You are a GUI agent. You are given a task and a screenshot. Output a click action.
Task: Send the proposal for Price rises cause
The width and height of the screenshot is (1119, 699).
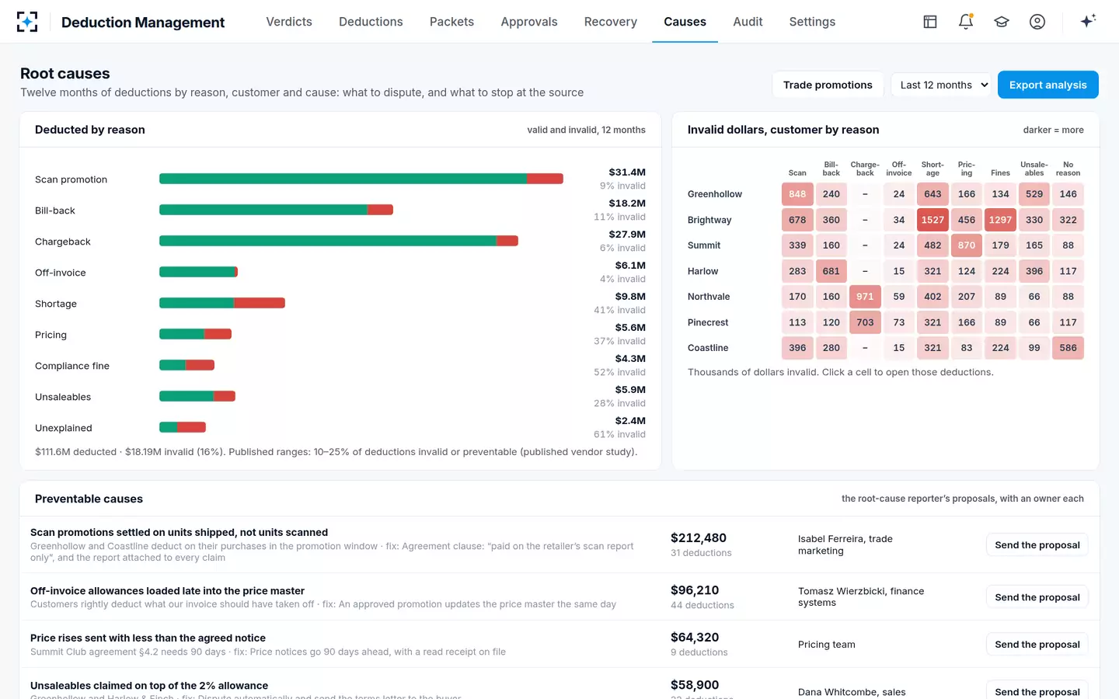1037,645
